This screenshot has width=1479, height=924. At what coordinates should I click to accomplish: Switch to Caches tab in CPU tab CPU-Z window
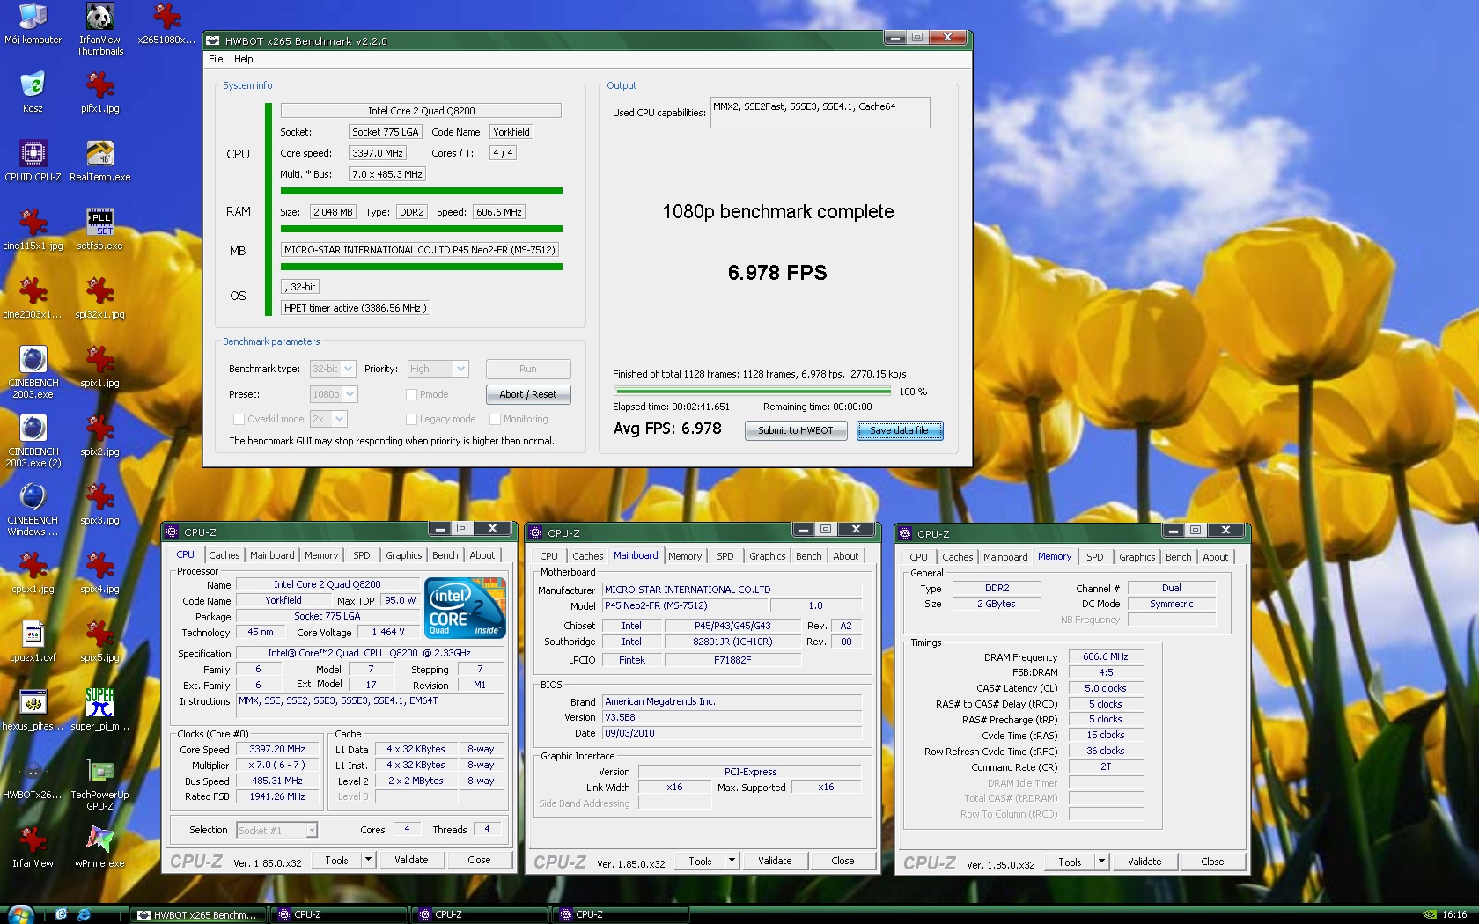coord(224,555)
